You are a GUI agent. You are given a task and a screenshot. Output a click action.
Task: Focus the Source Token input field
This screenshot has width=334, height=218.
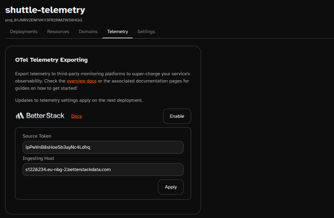click(103, 147)
